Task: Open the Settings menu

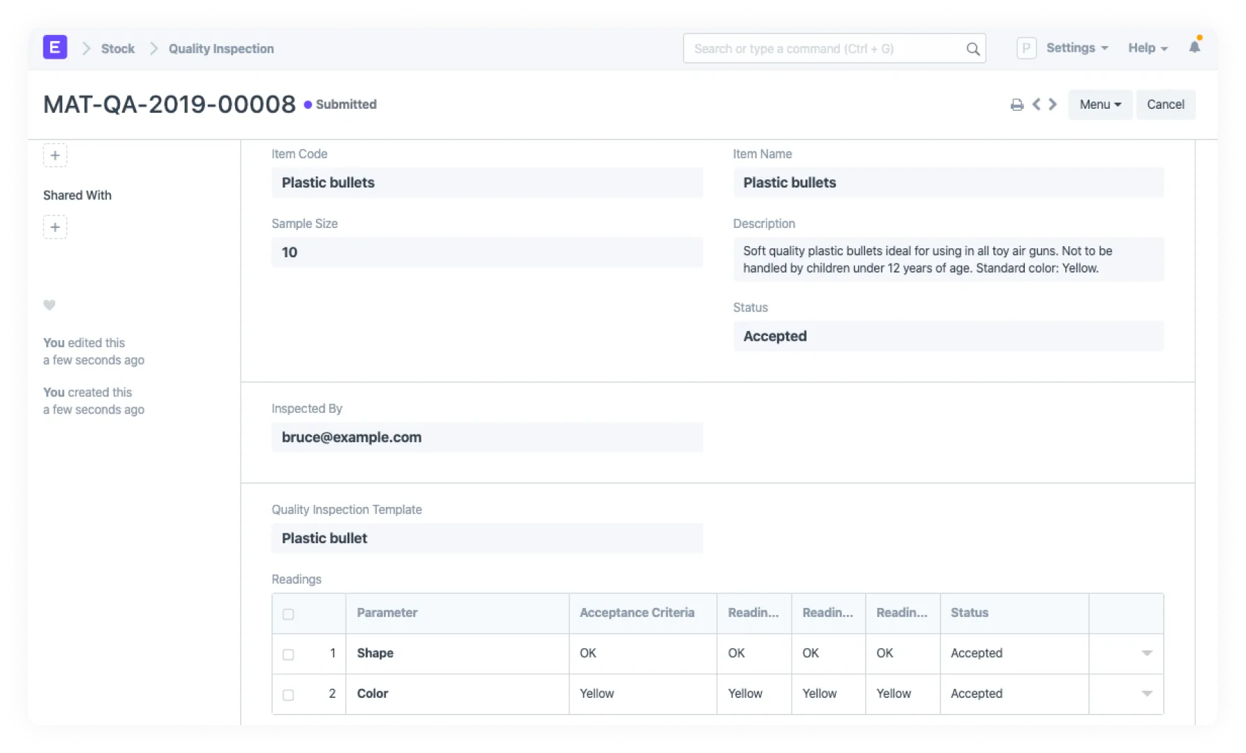Action: (x=1076, y=48)
